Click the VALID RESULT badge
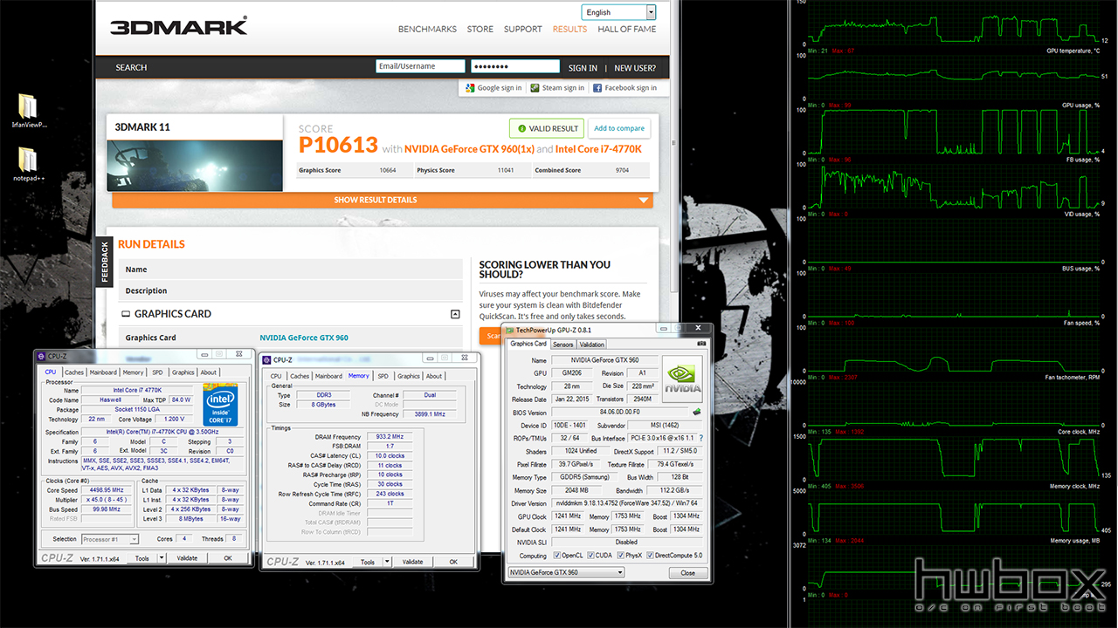This screenshot has height=628, width=1118. [547, 128]
